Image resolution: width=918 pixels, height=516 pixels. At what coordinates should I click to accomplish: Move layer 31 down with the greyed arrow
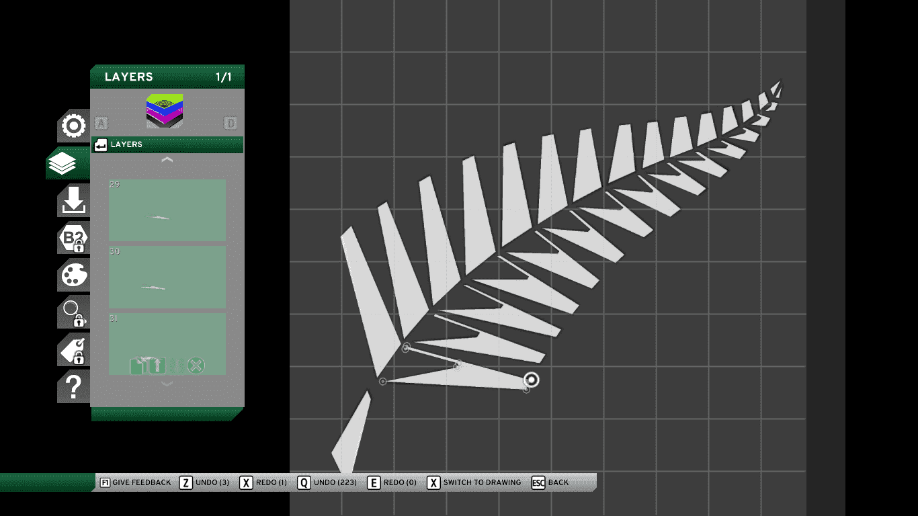[x=177, y=366]
